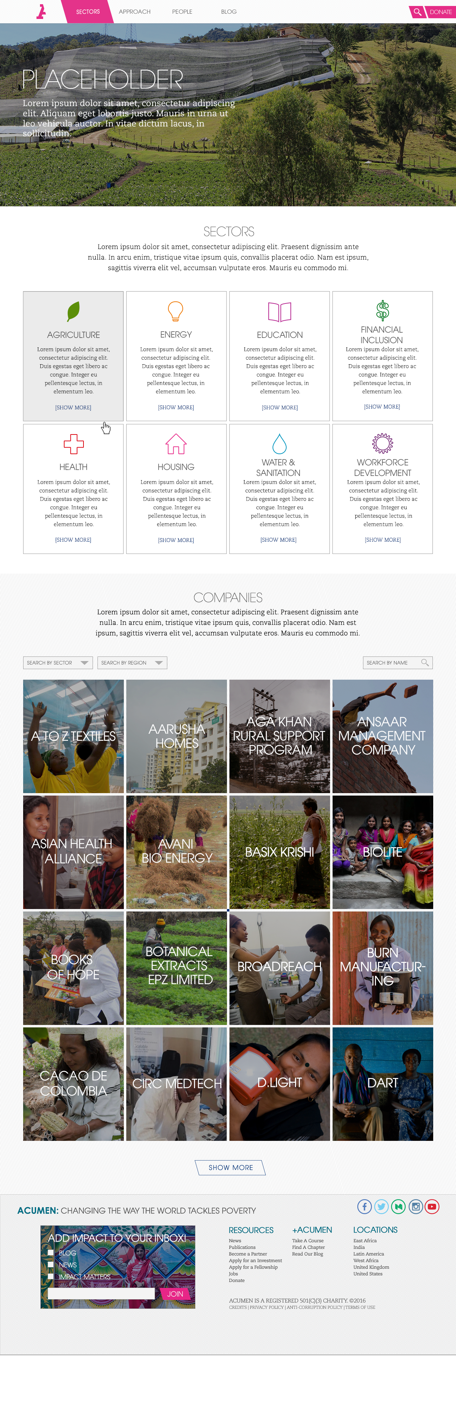The image size is (456, 1405).
Task: Click the Medium icon in footer
Action: point(398,1207)
